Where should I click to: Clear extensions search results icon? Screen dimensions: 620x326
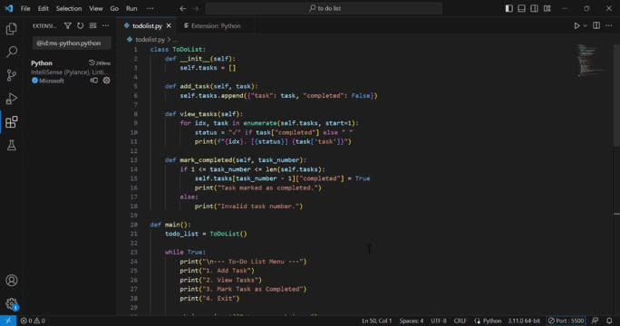[x=93, y=25]
